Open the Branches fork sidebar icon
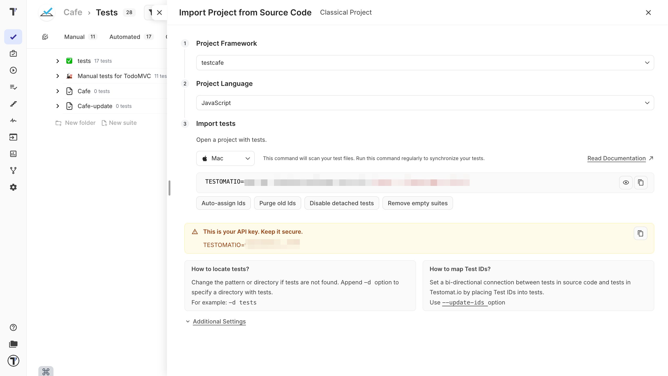Screen dimensions: 668x376 (x=13, y=171)
